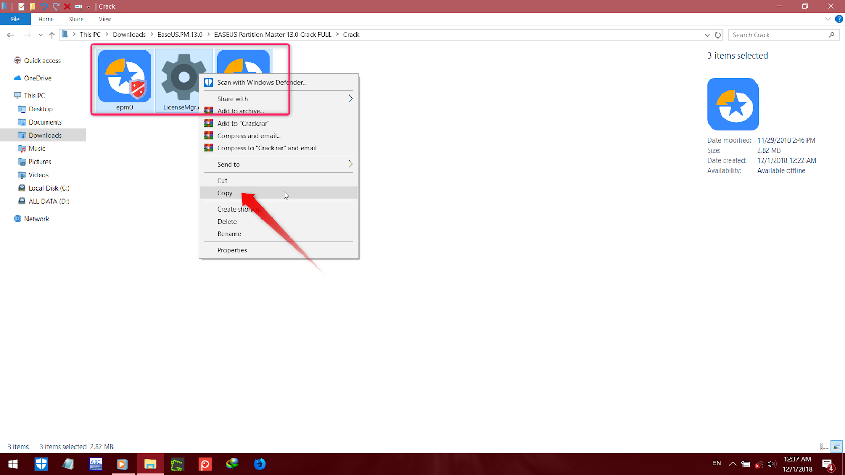Choose Compress to "Crack.rar" and email

click(279, 148)
